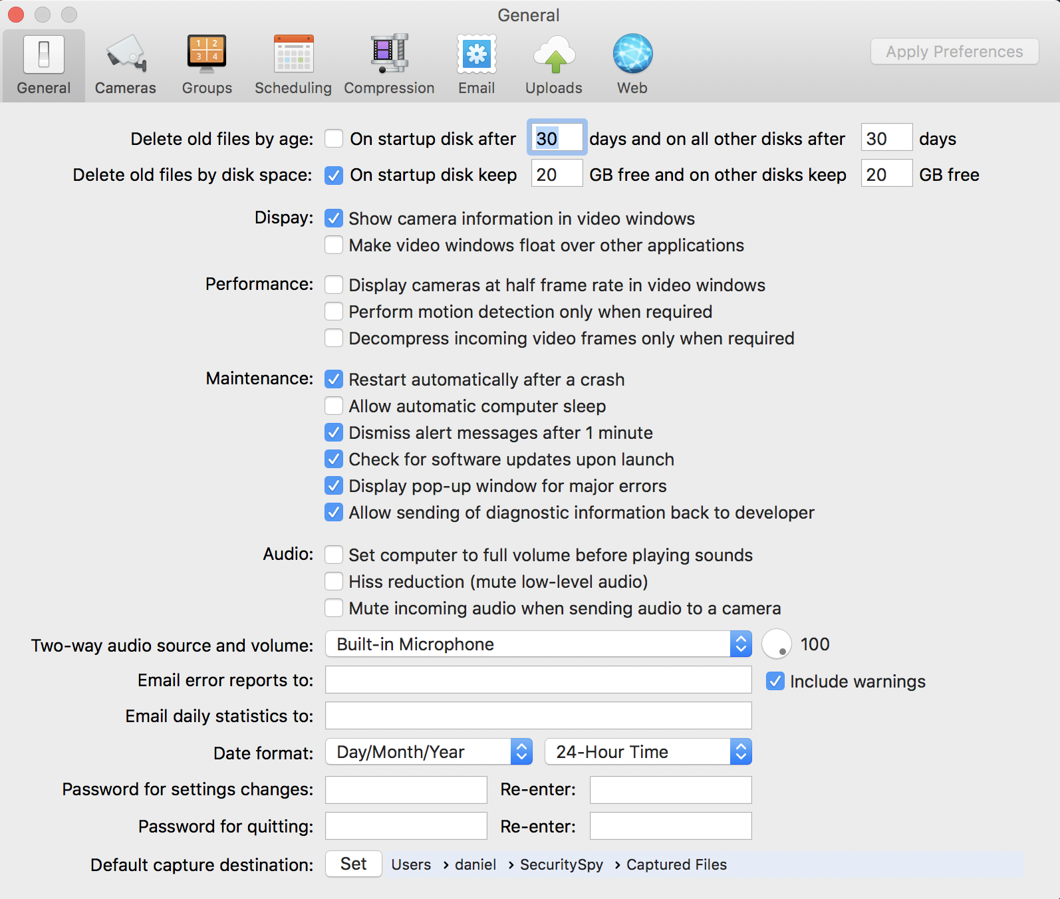Open the Scheduling calendar icon
This screenshot has height=899, width=1060.
click(x=293, y=55)
